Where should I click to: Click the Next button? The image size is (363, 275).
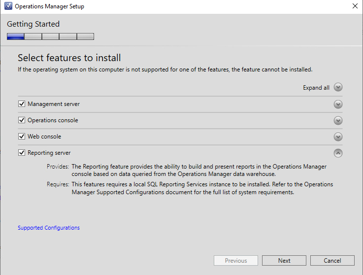[x=284, y=261]
